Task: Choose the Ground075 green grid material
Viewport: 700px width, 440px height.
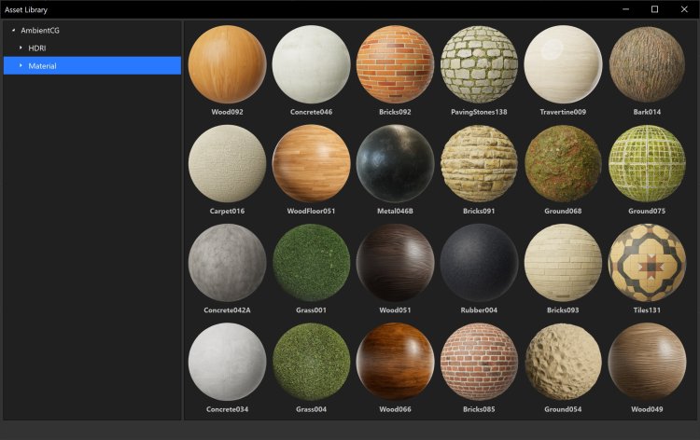Action: [x=647, y=163]
